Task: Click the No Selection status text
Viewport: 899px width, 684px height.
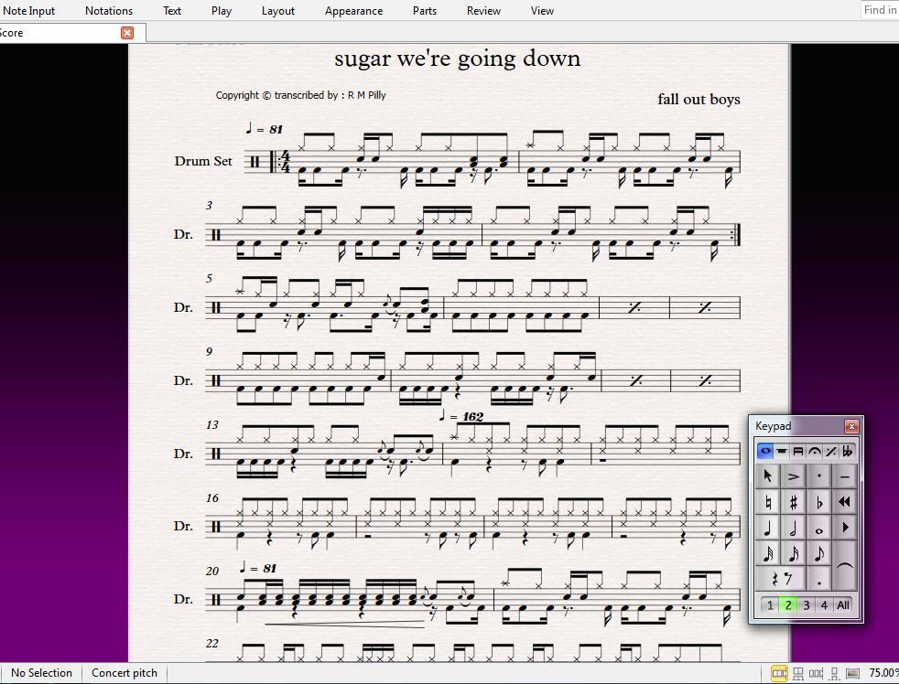Action: coord(41,672)
